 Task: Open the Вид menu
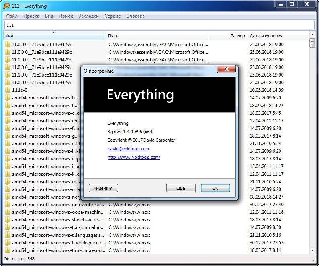[x=49, y=16]
